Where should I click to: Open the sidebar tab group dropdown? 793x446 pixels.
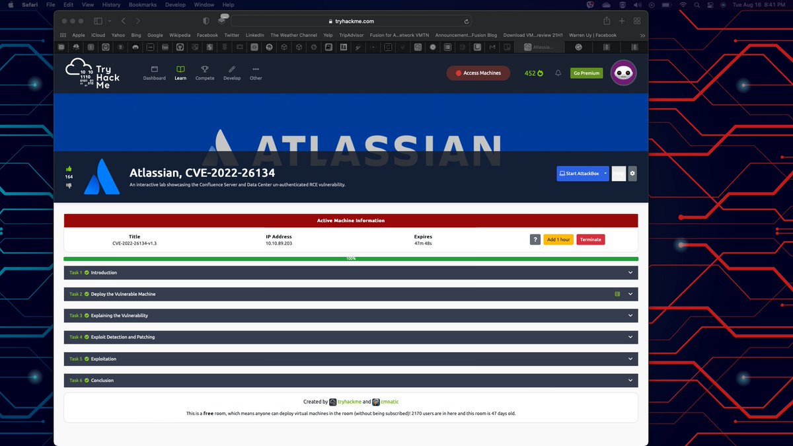(x=108, y=21)
